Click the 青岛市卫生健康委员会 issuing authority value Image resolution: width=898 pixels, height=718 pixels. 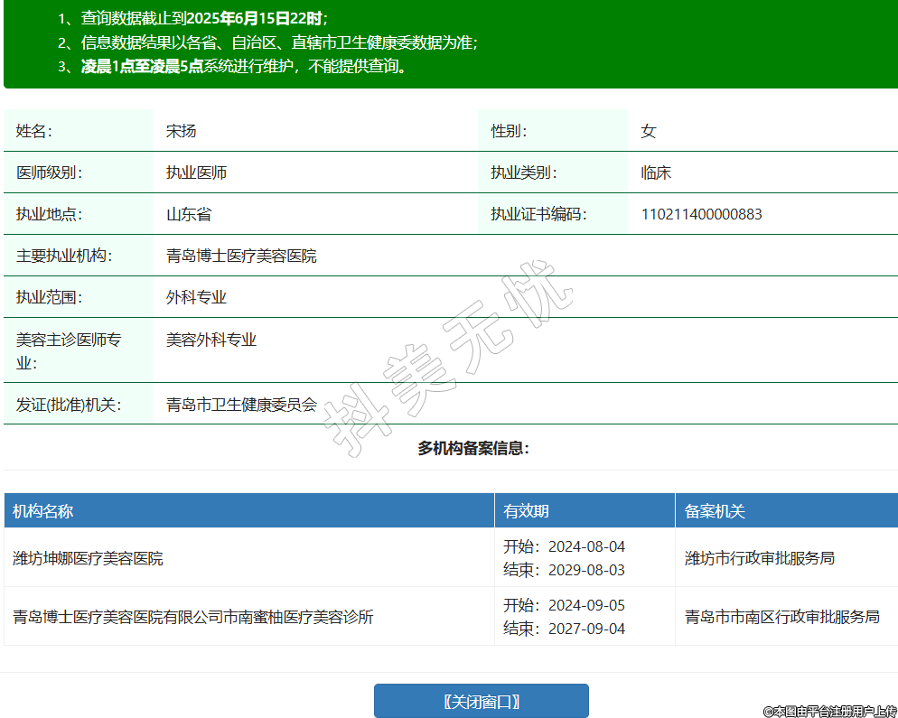tap(241, 404)
